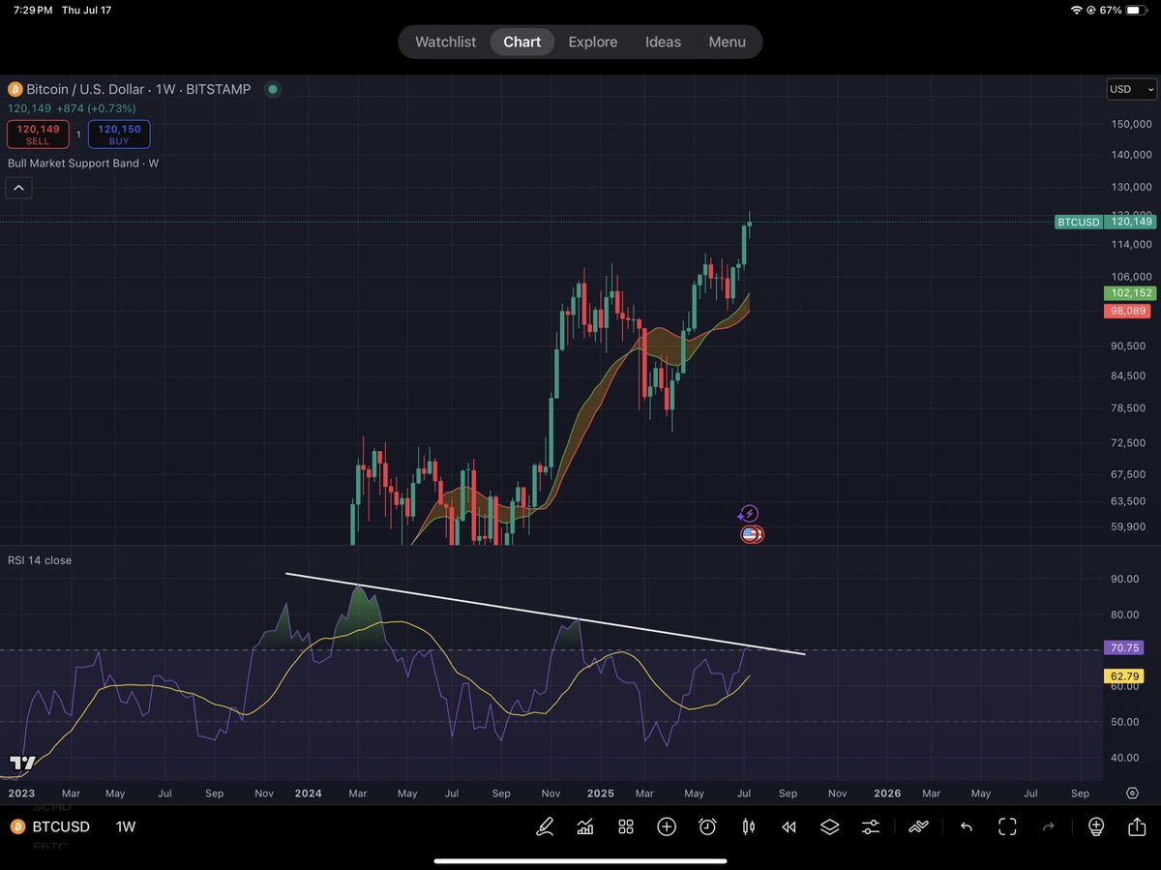The image size is (1161, 870).
Task: Change chart type via candlestick icon
Action: pyautogui.click(x=748, y=826)
